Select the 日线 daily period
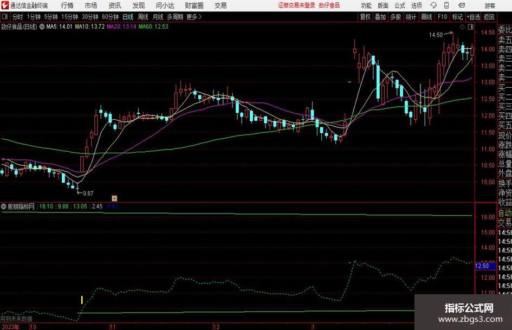Image resolution: width=512 pixels, height=330 pixels. [128, 17]
